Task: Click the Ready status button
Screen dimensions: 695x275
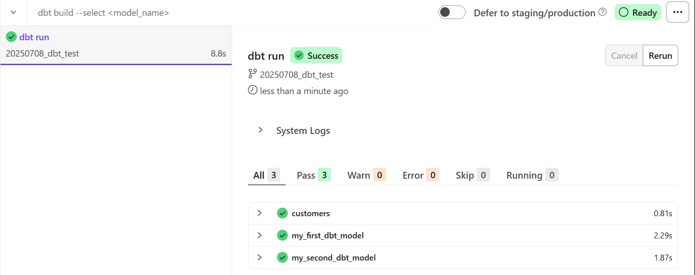Action: [x=638, y=12]
